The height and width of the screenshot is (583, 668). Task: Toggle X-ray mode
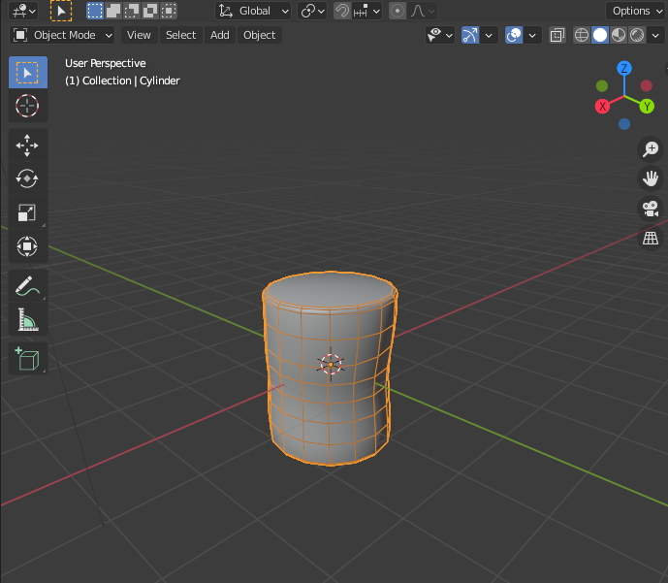557,35
